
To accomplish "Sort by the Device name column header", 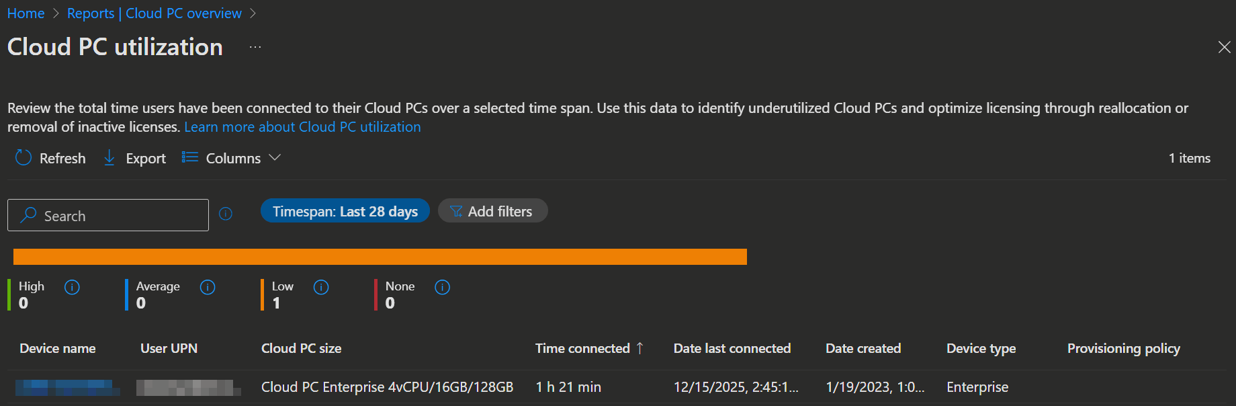I will (58, 348).
